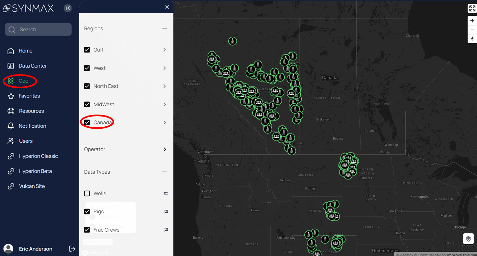Viewport: 477px width, 256px height.
Task: Collapse the Regions section
Action: pyautogui.click(x=164, y=29)
